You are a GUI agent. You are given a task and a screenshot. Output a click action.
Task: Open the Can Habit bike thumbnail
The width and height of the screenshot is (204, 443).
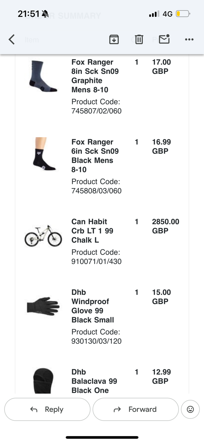coord(43,236)
